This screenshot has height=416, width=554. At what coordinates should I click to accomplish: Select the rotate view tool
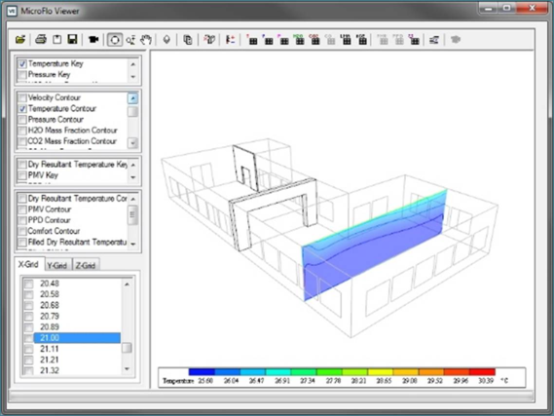(x=115, y=40)
